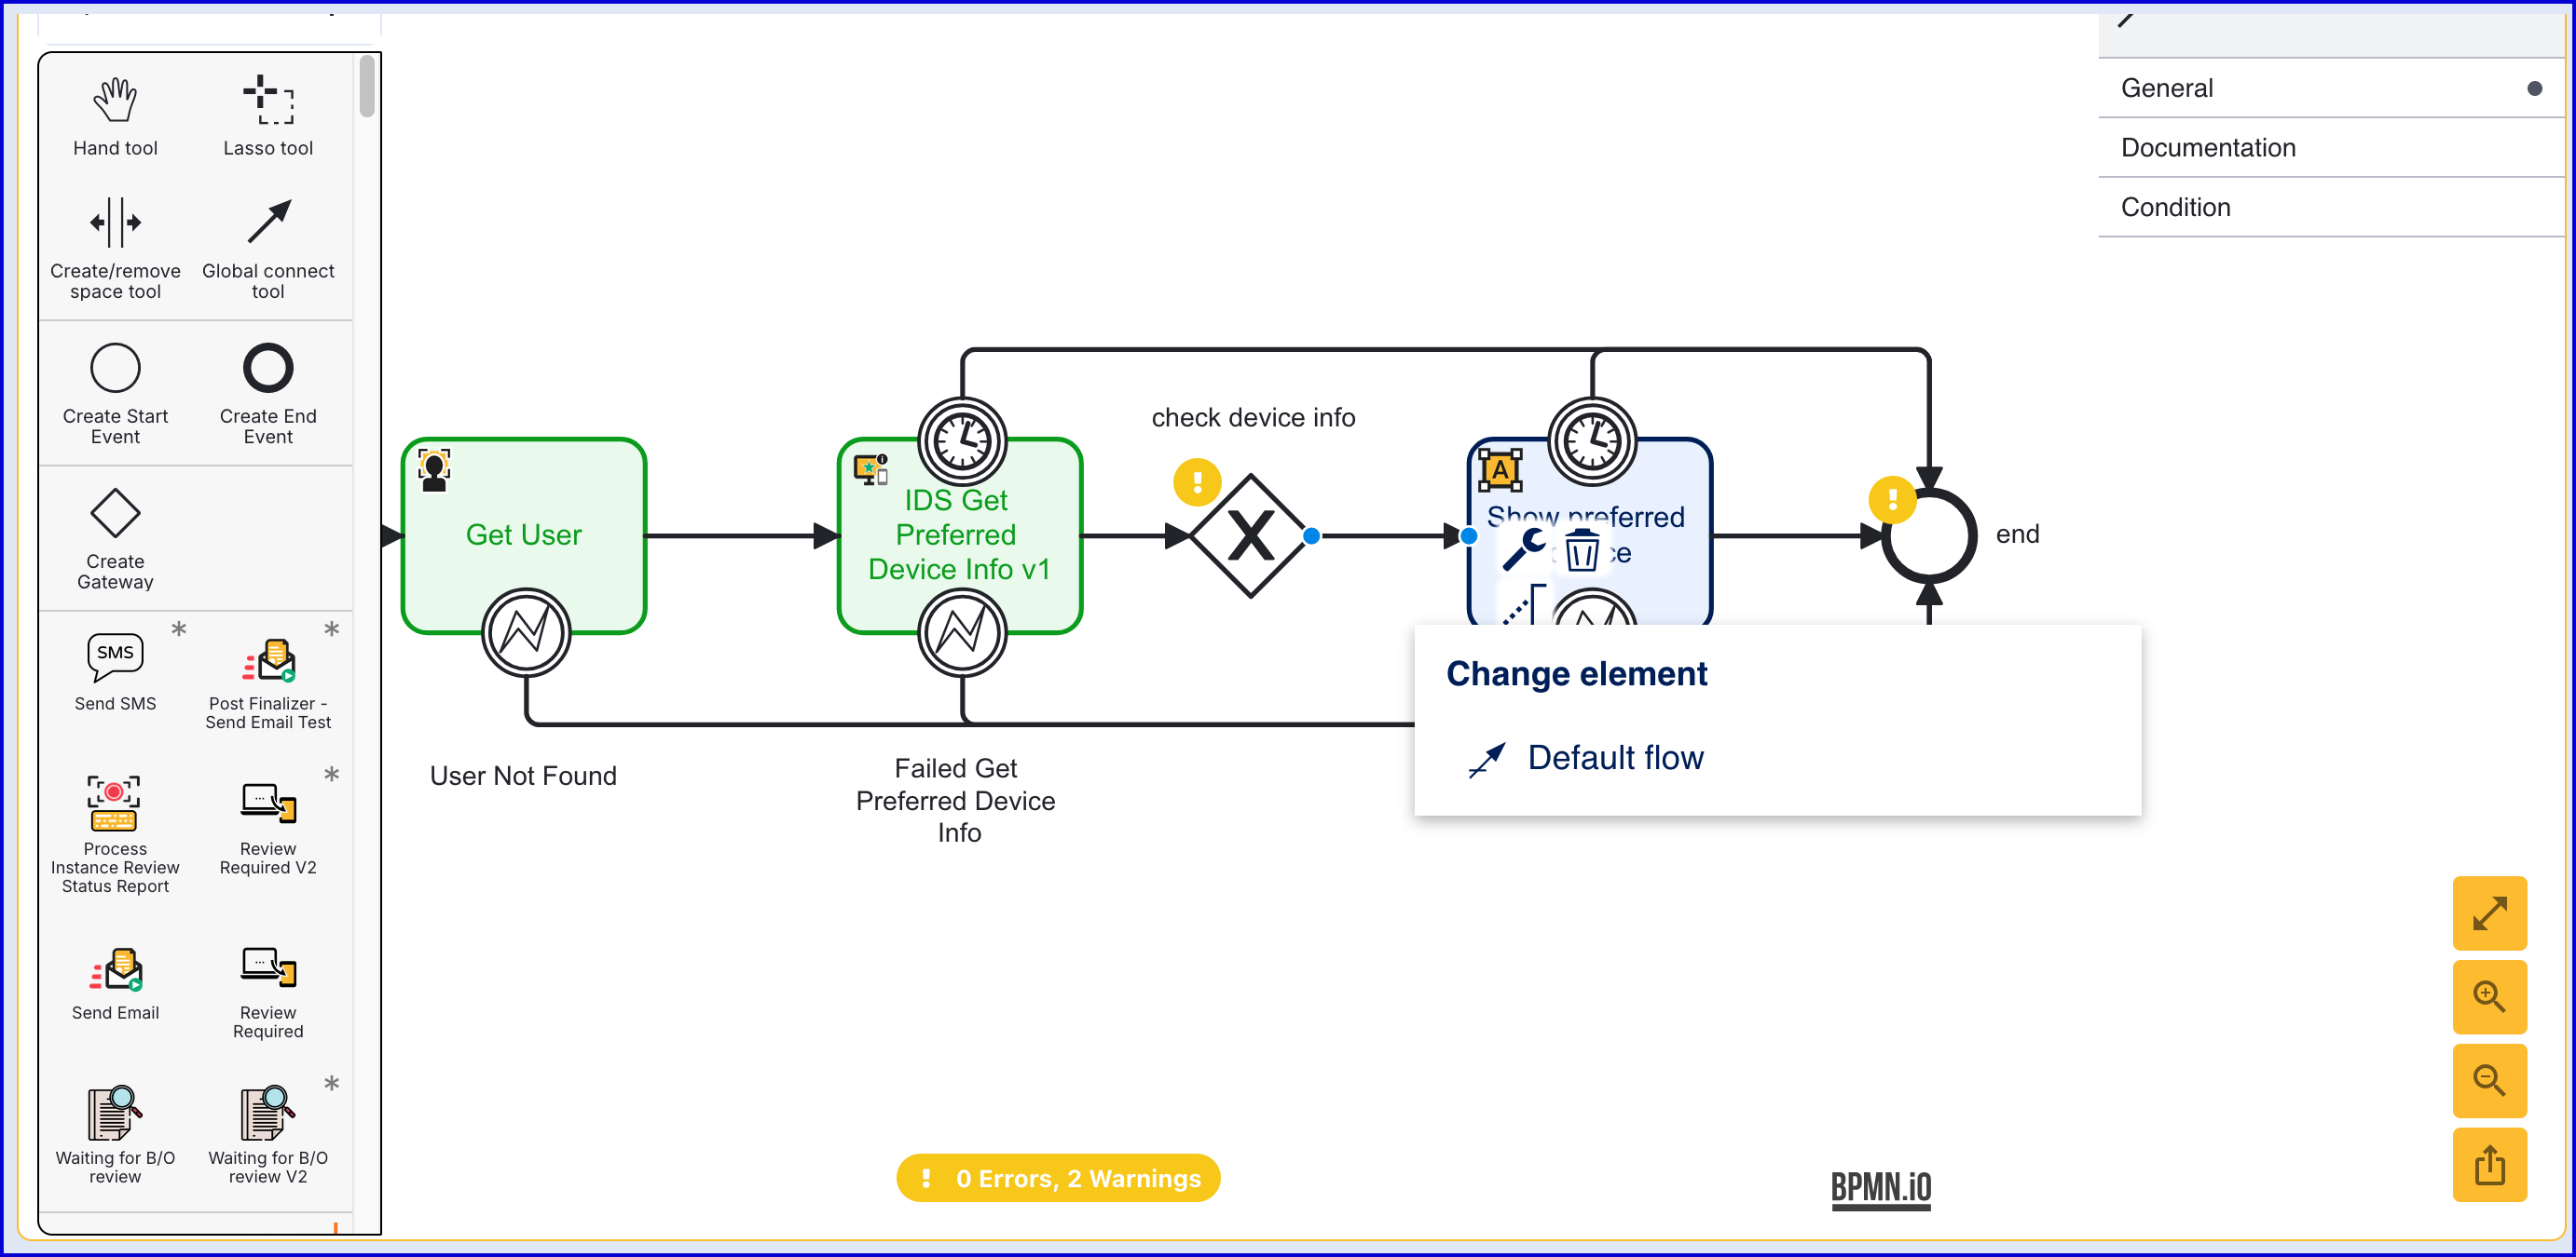Open the 0 Errors, 2 Warnings badge
Viewport: 2576px width, 1257px height.
tap(1057, 1178)
